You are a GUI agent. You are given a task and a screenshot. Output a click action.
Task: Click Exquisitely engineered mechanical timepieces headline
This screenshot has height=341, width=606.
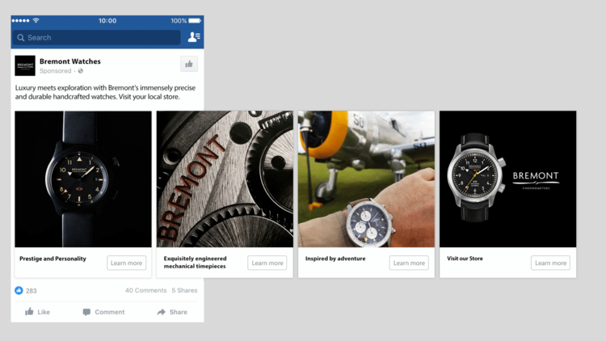pos(196,262)
